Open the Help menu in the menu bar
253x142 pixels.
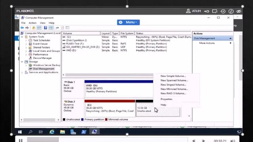51,23
